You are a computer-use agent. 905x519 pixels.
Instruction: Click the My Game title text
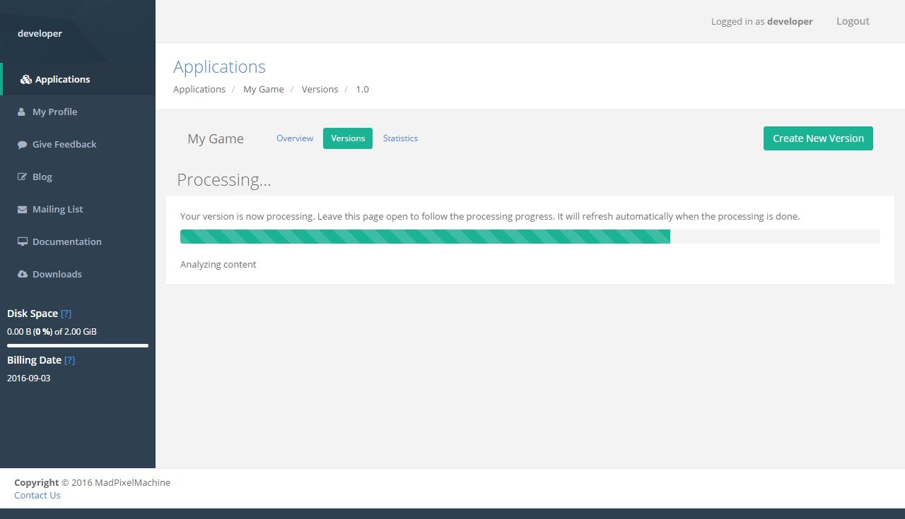[x=216, y=139]
